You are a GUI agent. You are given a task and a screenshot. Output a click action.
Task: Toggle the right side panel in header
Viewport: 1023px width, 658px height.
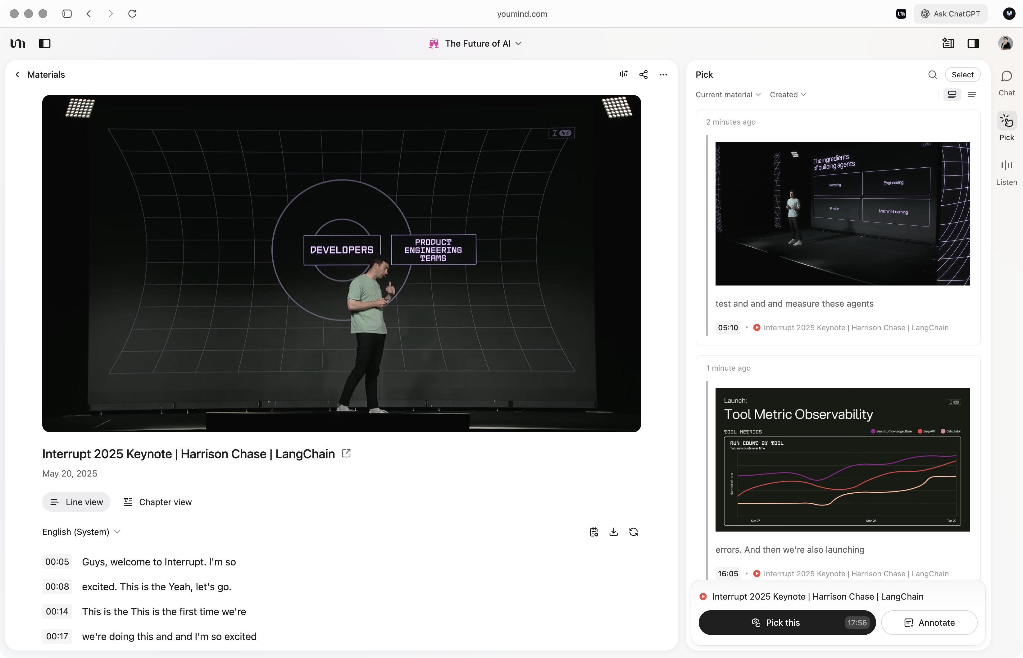click(973, 43)
